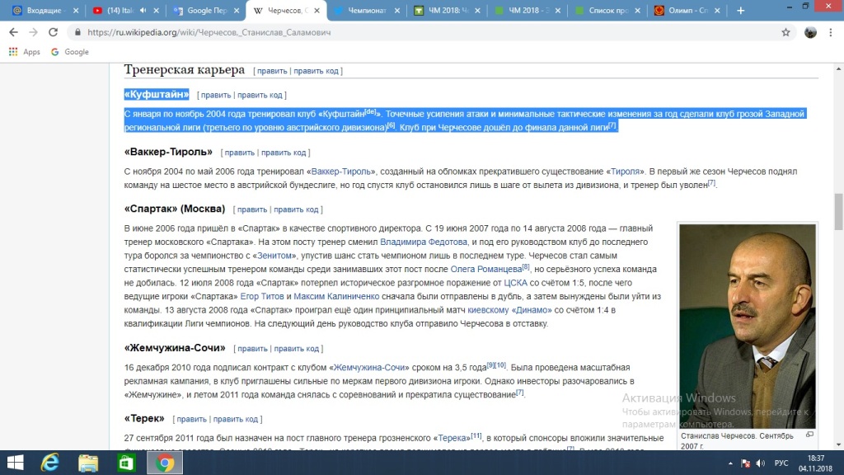Open the Тироля club link
The image size is (844, 475).
(x=625, y=172)
